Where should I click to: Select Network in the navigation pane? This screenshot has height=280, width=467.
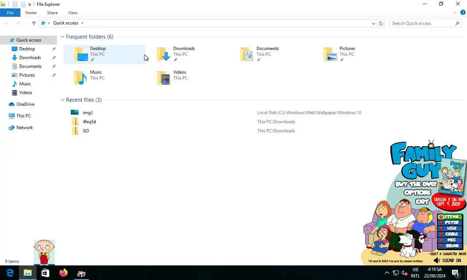24,128
